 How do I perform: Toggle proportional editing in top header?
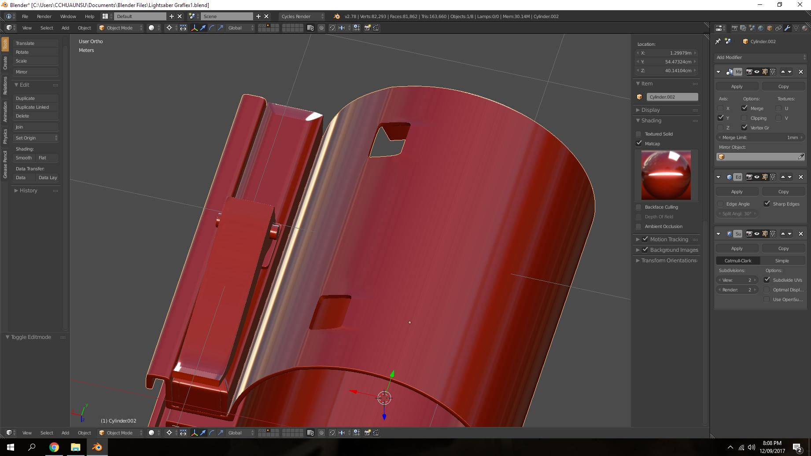(x=321, y=28)
